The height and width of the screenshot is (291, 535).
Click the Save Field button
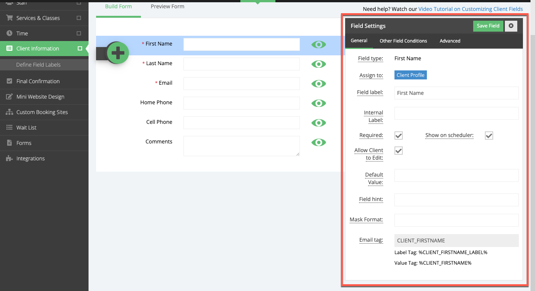(x=488, y=26)
